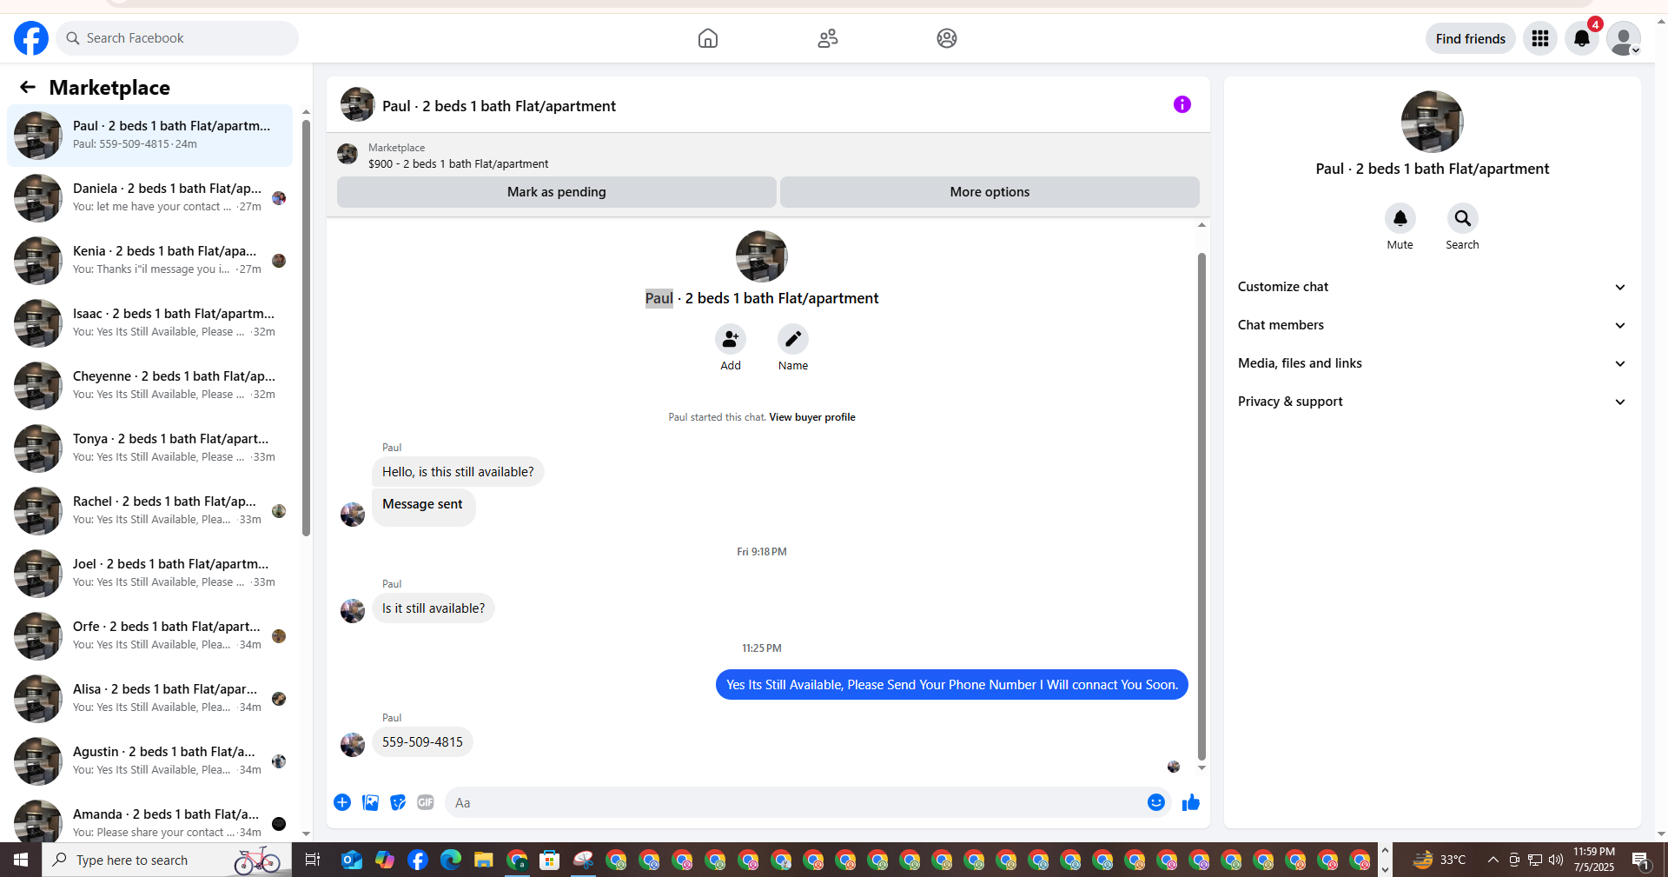Open Isaac's conversation in the list
Image resolution: width=1668 pixels, height=877 pixels.
point(149,323)
